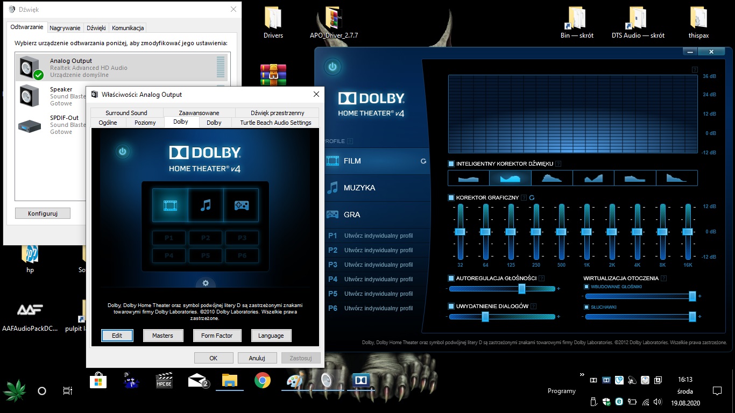The height and width of the screenshot is (413, 735).
Task: Click the 16K equalizer slider
Action: [688, 232]
